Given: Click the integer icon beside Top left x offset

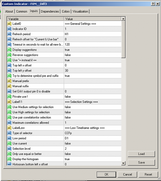Looking at the screenshot, I should click(x=9, y=65).
